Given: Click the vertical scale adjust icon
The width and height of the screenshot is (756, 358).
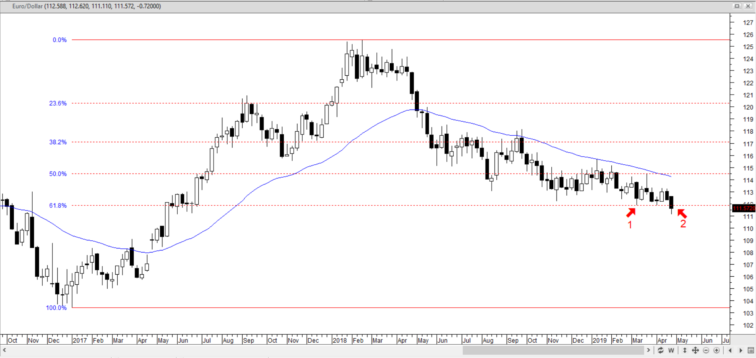Looking at the screenshot, I should point(685,350).
